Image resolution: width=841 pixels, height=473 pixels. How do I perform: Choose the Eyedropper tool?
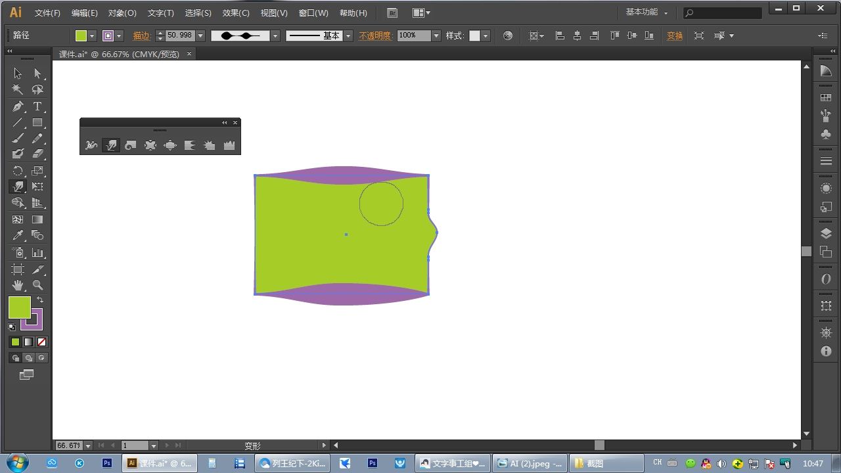[x=18, y=236]
